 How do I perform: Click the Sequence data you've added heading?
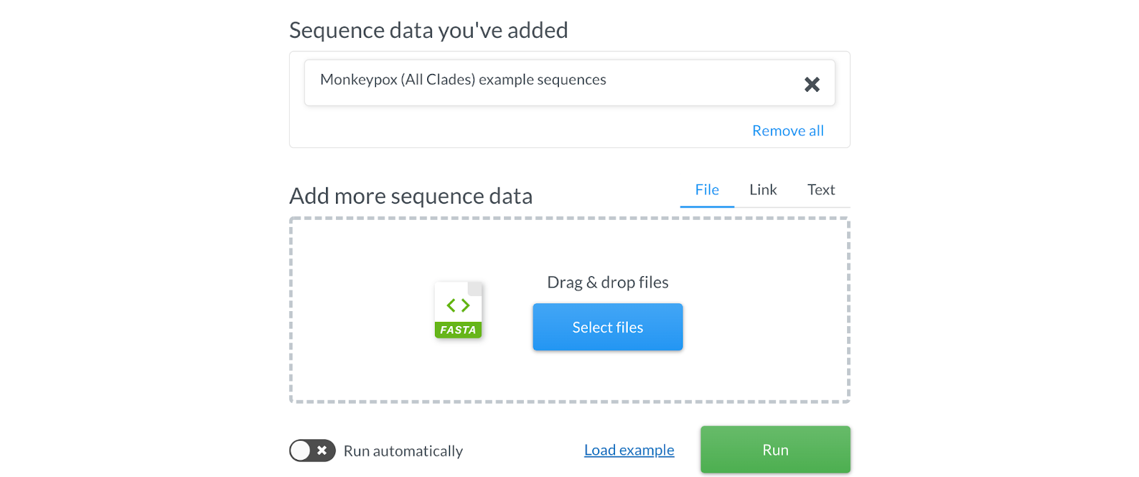[429, 31]
